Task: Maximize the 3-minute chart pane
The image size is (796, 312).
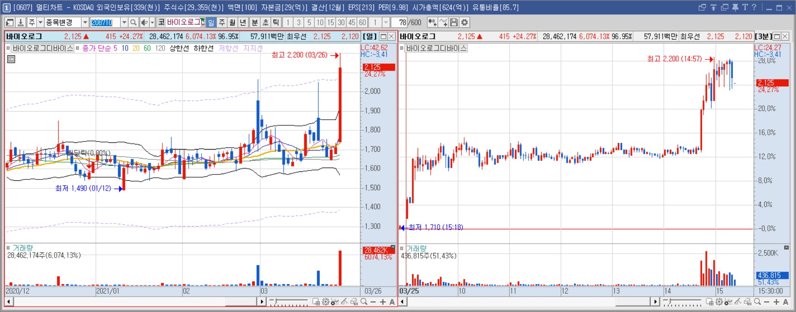Action: 777,37
